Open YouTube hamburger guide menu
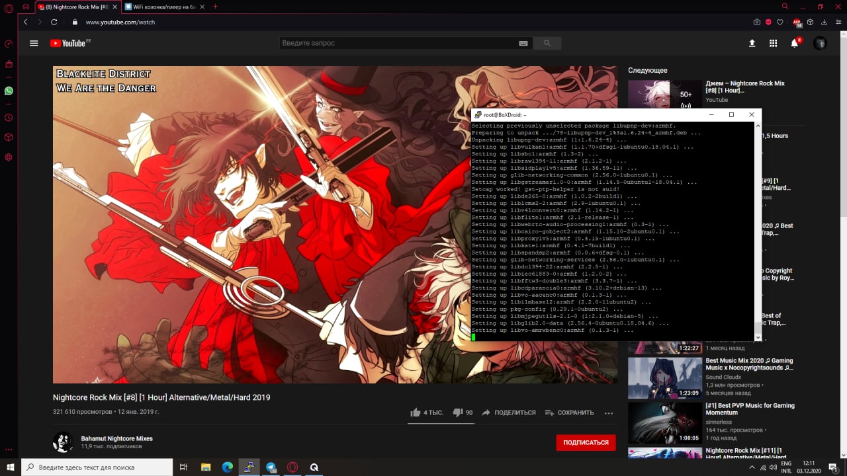This screenshot has width=847, height=476. point(34,43)
